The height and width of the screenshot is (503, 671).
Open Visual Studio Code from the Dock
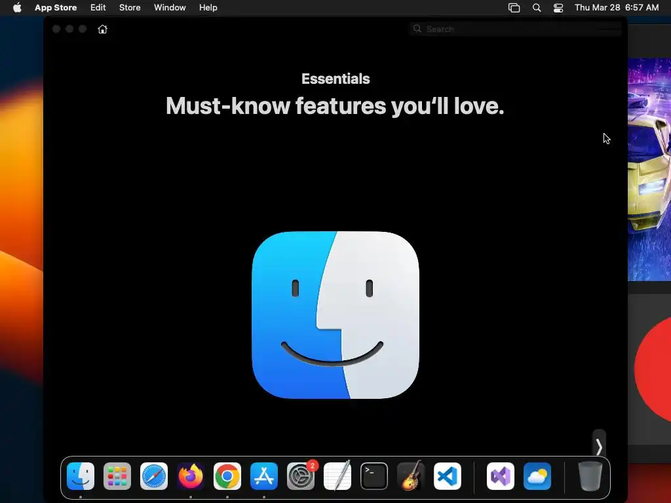[448, 476]
